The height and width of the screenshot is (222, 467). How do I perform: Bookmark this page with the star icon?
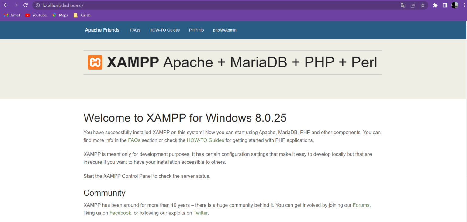[423, 5]
